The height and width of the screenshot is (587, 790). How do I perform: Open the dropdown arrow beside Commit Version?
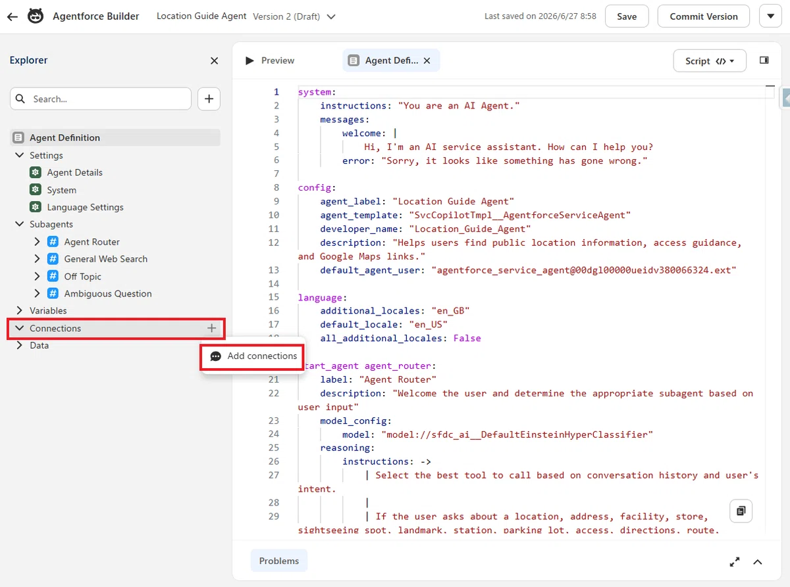click(x=771, y=16)
